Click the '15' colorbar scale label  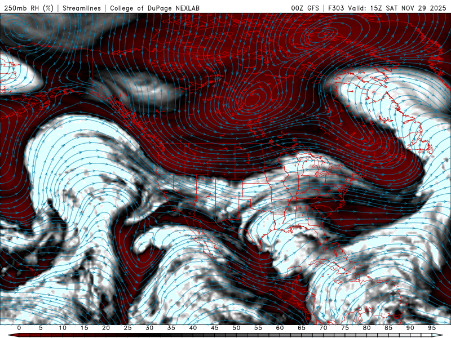coord(84,328)
